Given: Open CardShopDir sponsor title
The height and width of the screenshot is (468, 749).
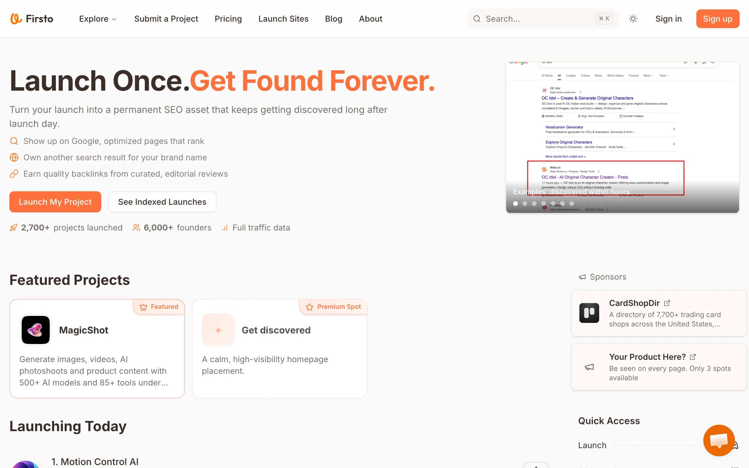Looking at the screenshot, I should 634,303.
